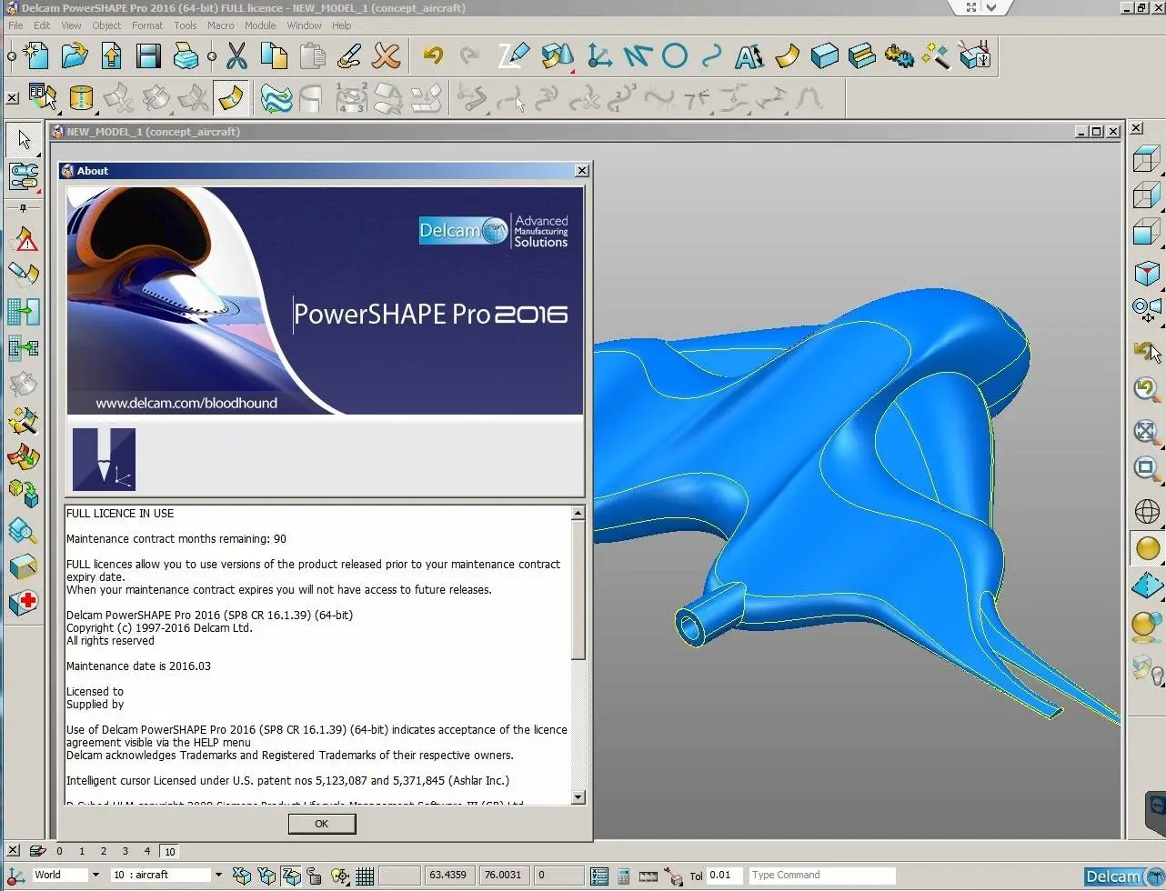Open the View menu
The height and width of the screenshot is (891, 1166).
pos(71,25)
